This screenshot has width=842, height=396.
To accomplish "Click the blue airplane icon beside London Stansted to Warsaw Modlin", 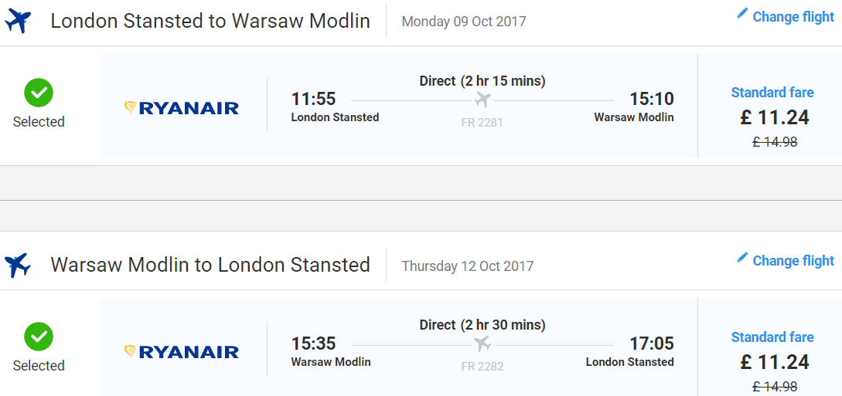I will coord(18,22).
